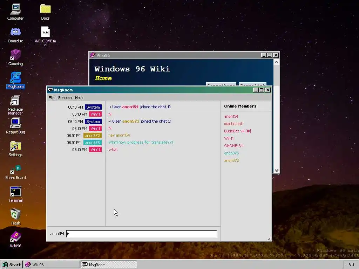The width and height of the screenshot is (359, 269).
Task: Select the MsgRoom desktop icon
Action: 15,80
